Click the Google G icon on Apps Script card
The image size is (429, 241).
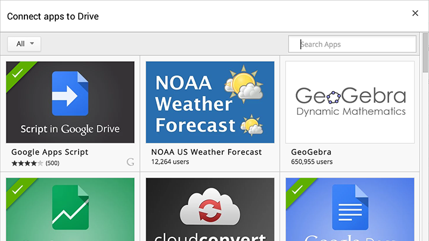click(x=130, y=162)
